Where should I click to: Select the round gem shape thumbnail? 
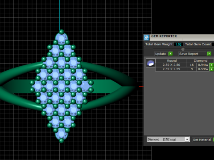pos(151,63)
